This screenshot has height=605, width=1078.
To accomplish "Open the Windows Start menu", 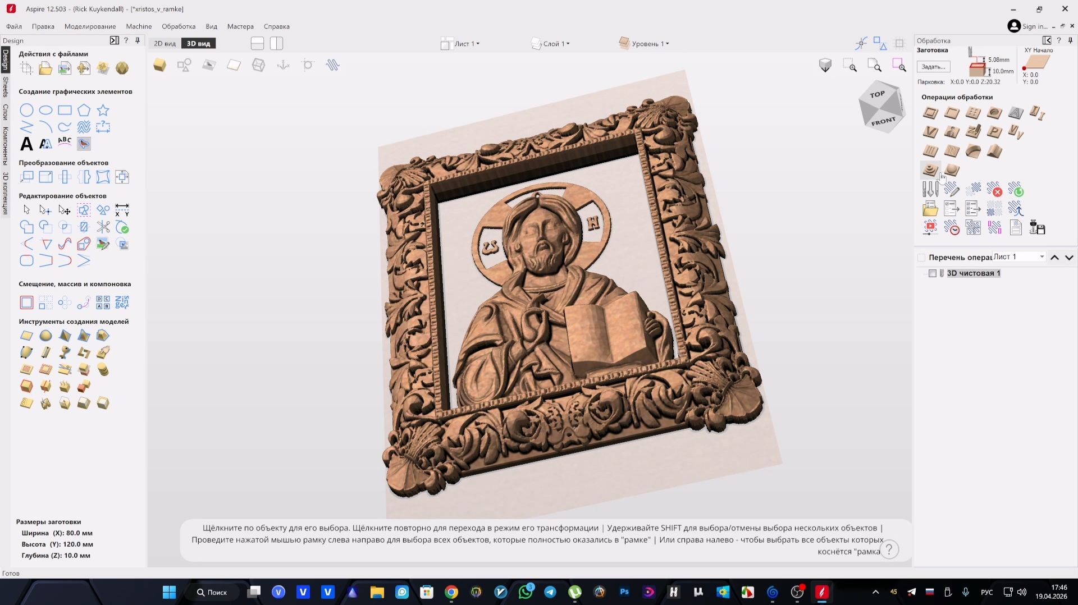I will click(x=169, y=592).
